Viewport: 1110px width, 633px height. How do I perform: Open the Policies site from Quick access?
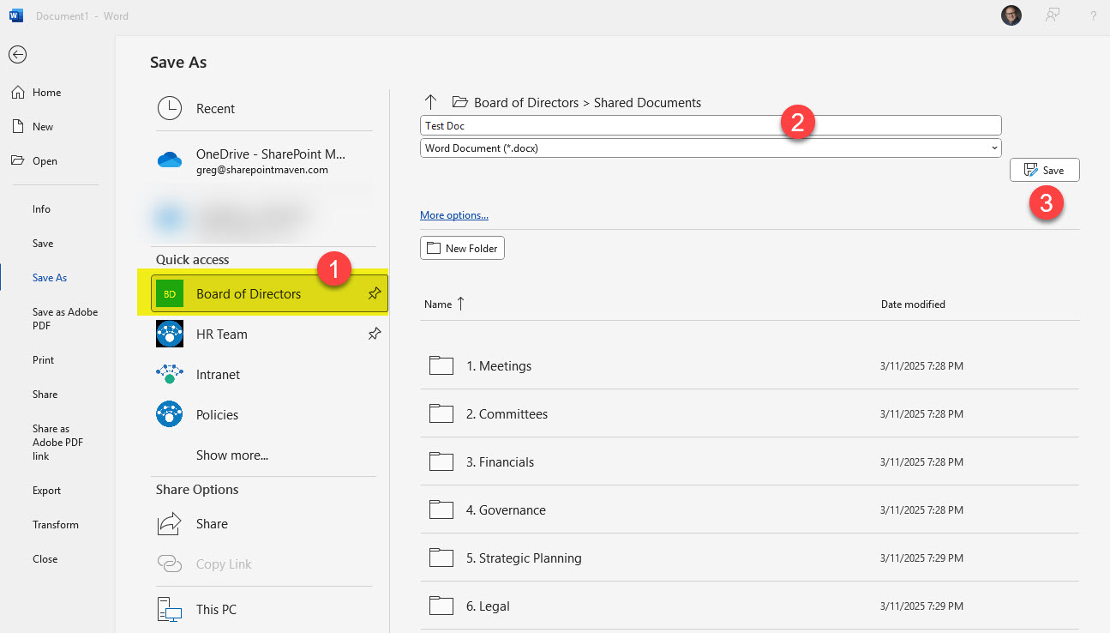(x=217, y=414)
